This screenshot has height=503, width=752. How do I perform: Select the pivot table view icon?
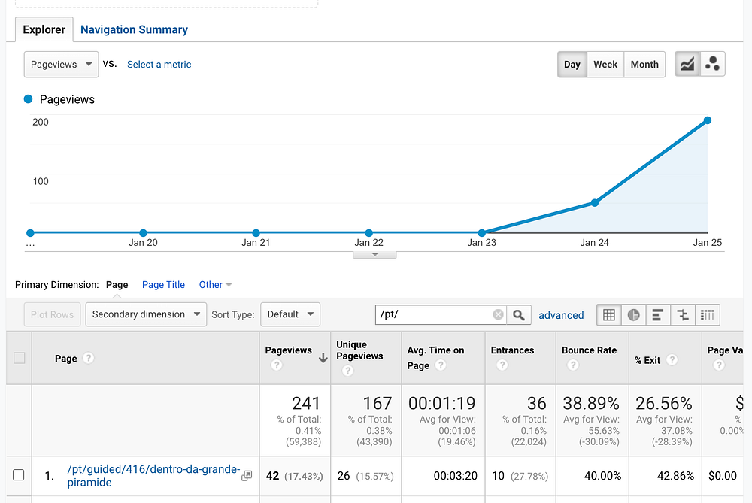click(x=708, y=315)
